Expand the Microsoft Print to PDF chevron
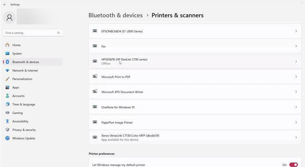305x167 pixels. pyautogui.click(x=296, y=77)
